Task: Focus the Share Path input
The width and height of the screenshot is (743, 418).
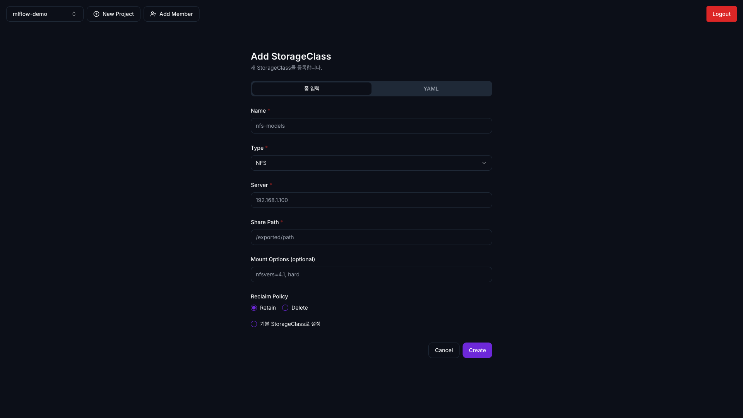Action: pyautogui.click(x=371, y=237)
